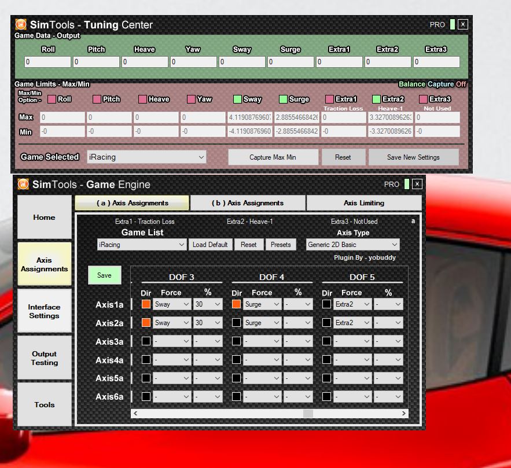511x468 pixels.
Task: Open the Presets button
Action: [281, 245]
